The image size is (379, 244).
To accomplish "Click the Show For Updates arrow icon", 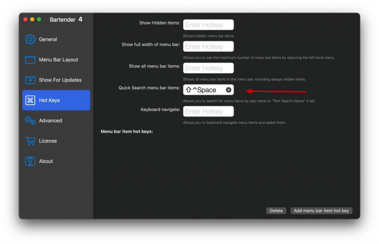I will click(x=30, y=80).
